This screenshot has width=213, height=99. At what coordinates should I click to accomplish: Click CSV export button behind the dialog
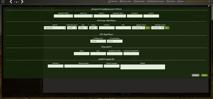pos(123,94)
